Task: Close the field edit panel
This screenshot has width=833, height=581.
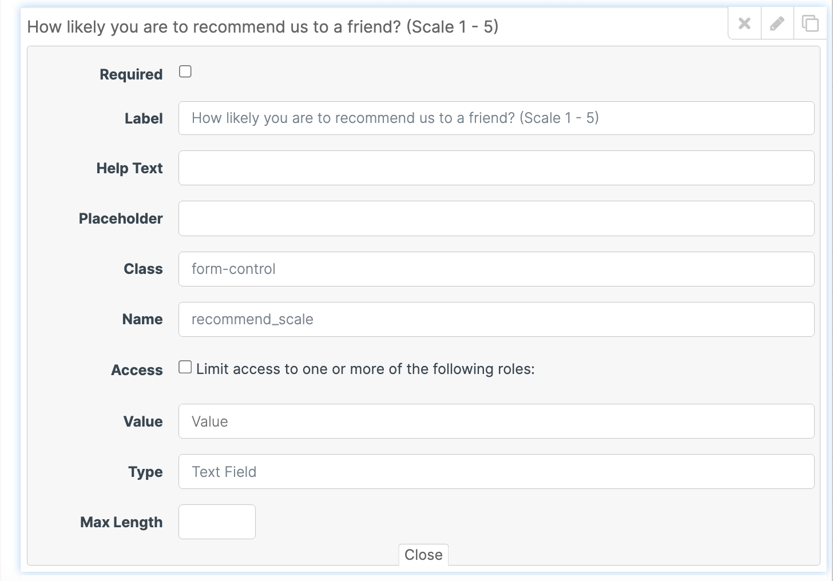Action: [x=423, y=555]
